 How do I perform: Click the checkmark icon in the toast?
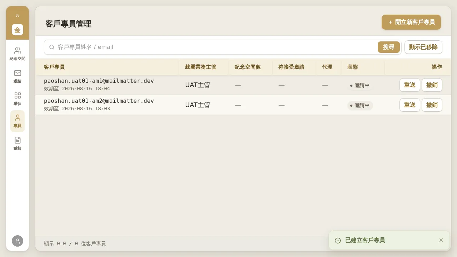(x=338, y=241)
